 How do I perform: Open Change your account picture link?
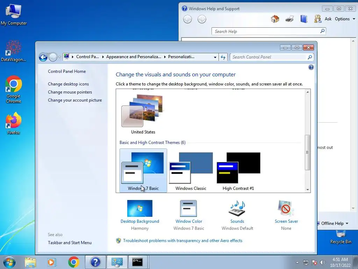point(75,100)
